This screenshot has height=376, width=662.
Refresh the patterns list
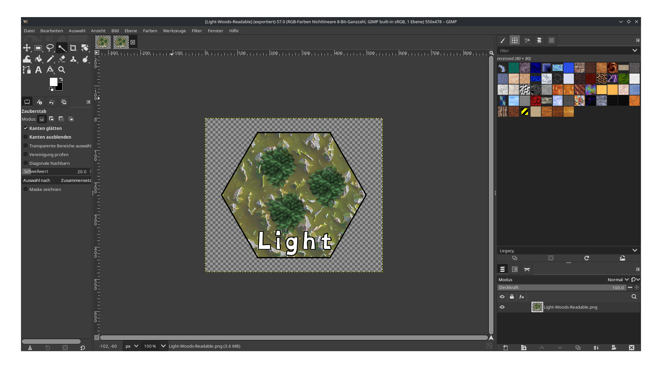587,258
